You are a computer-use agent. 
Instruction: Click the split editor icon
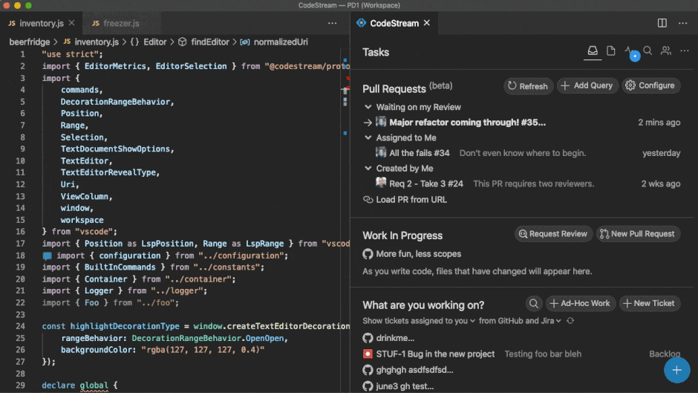pyautogui.click(x=662, y=23)
